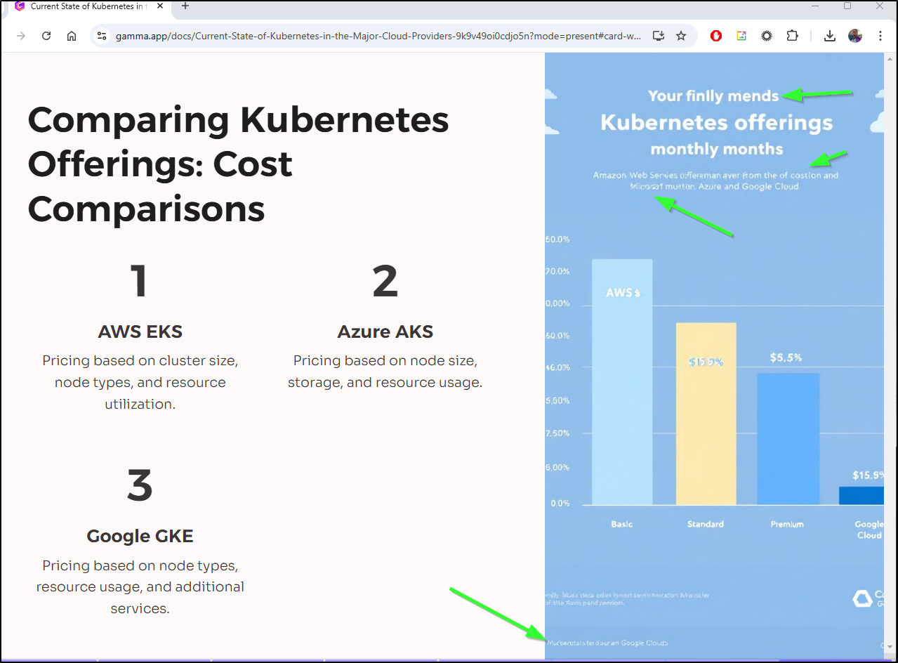Select the Current State of Kubernetes tab
Image resolution: width=898 pixels, height=663 pixels.
[88, 6]
